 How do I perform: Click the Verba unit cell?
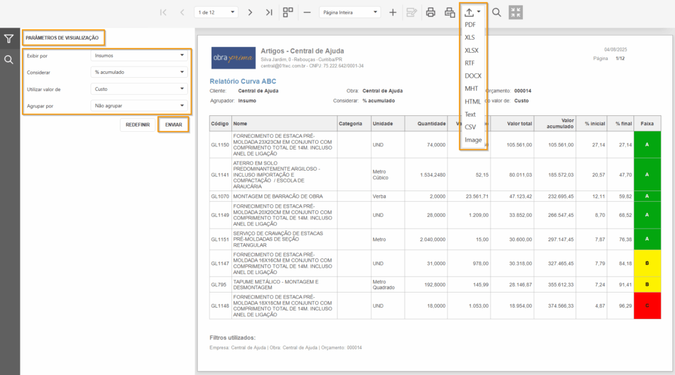[x=388, y=196]
